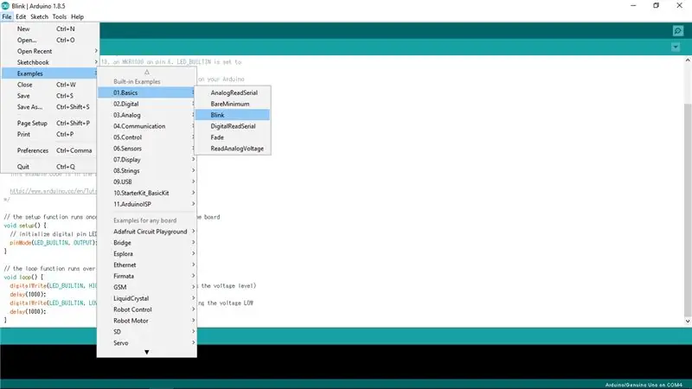The height and width of the screenshot is (389, 692).
Task: Expand Servo library examples
Action: (146, 343)
